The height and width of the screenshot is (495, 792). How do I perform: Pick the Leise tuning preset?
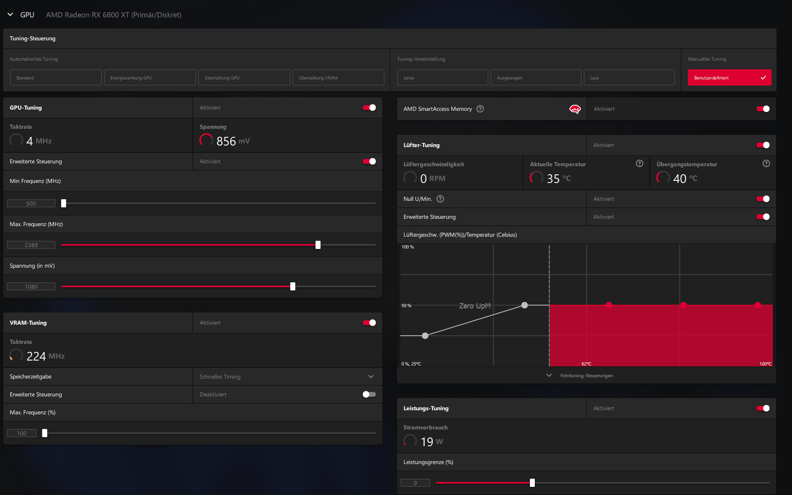pyautogui.click(x=443, y=77)
